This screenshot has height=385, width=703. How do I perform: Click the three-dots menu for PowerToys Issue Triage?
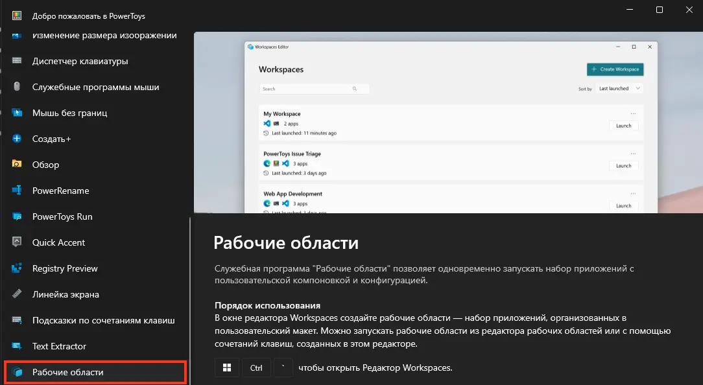point(633,153)
